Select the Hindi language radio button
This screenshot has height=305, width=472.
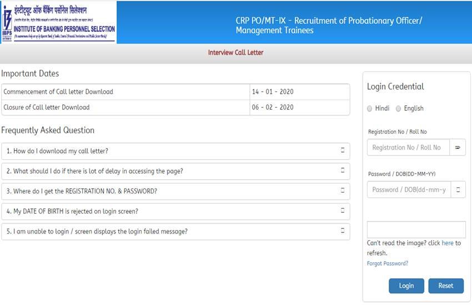pyautogui.click(x=370, y=109)
